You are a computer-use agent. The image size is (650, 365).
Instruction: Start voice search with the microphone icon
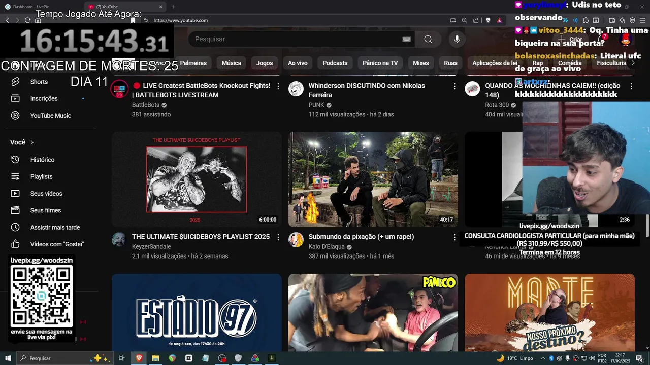click(457, 39)
